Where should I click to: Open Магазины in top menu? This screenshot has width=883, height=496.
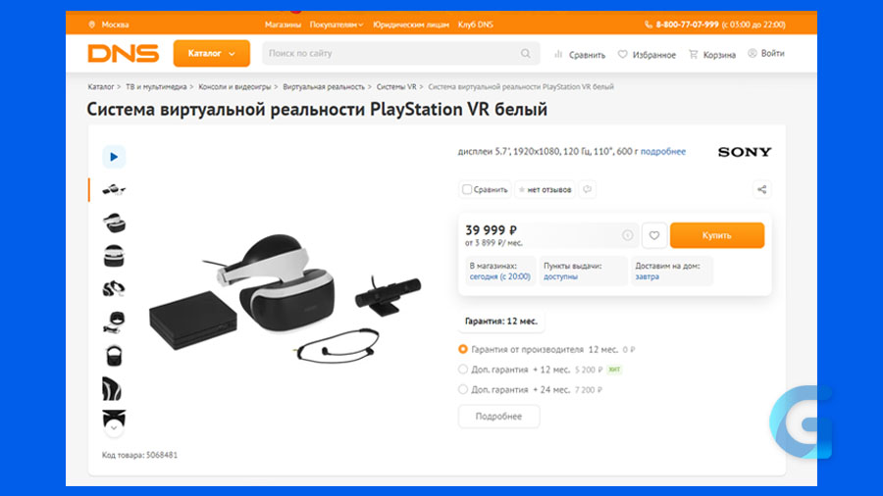[x=283, y=25]
